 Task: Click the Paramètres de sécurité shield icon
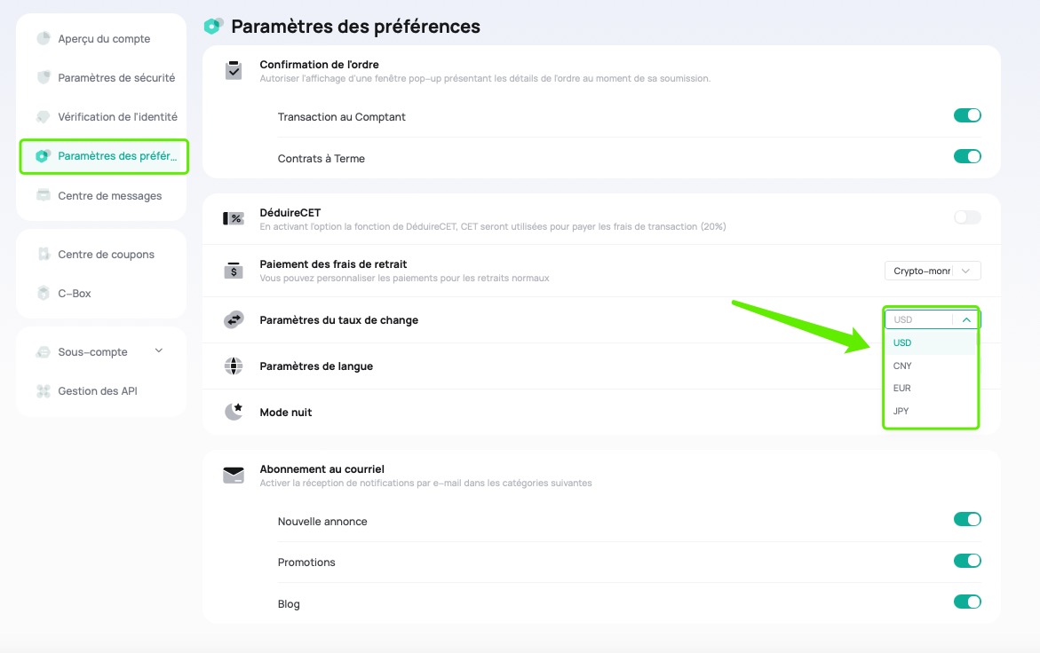pyautogui.click(x=44, y=77)
